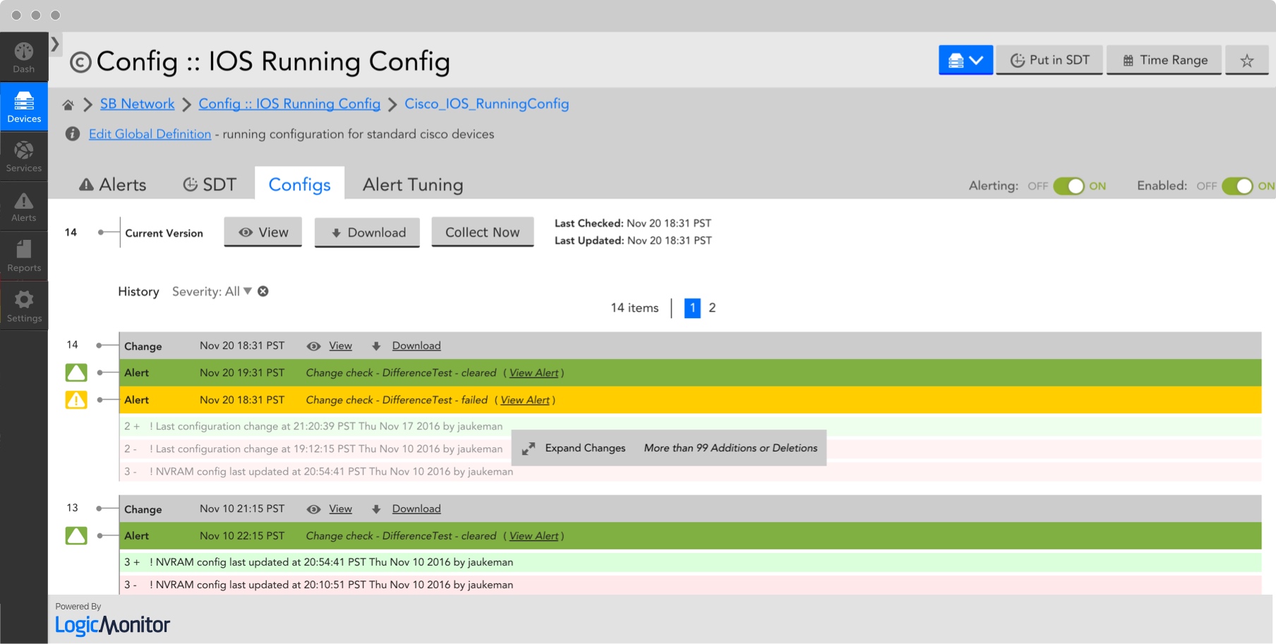Viewport: 1276px width, 644px height.
Task: Open Cisco_IOS_RunningConfig breadcrumb
Action: pyautogui.click(x=486, y=104)
